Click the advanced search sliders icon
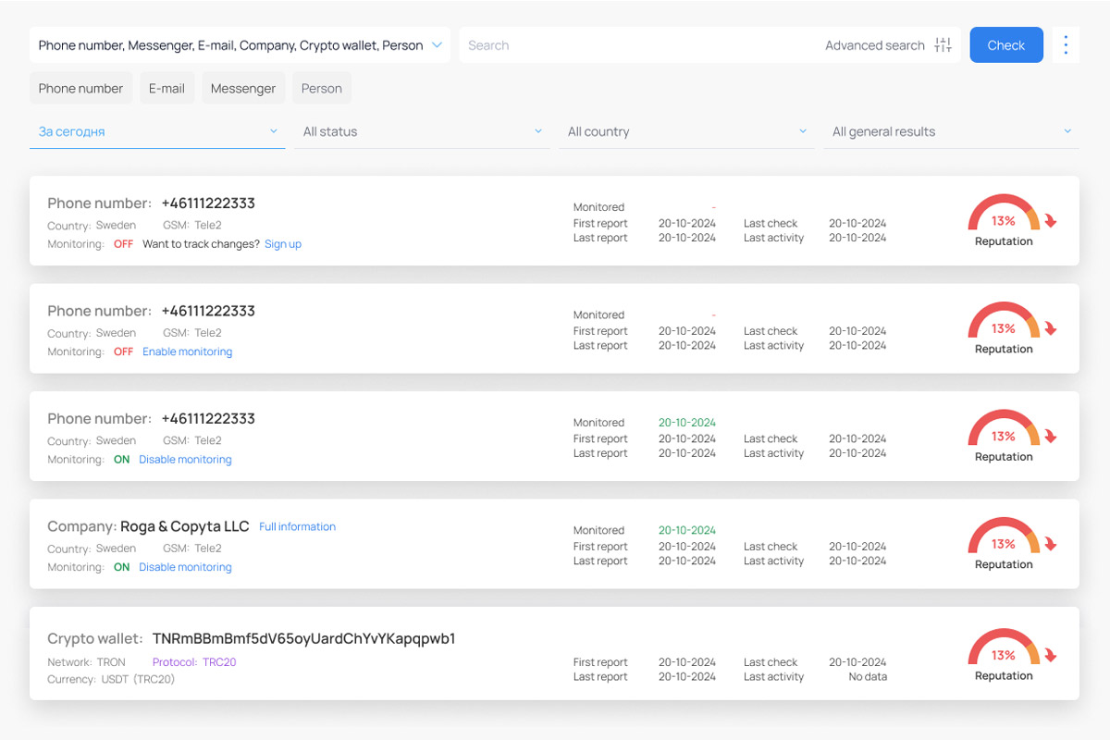Screen dimensions: 1110x740 tap(943, 45)
